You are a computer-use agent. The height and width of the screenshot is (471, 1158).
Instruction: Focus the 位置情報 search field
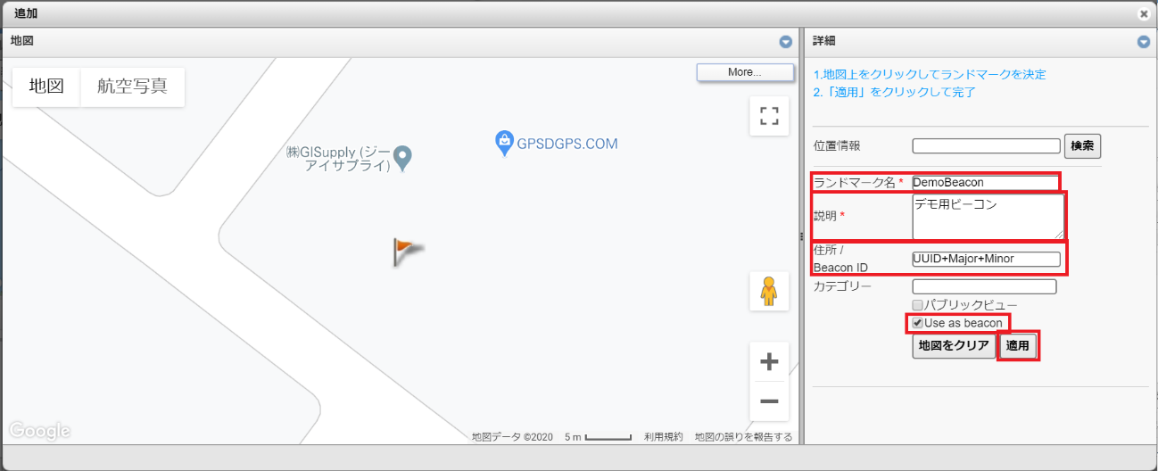click(986, 145)
